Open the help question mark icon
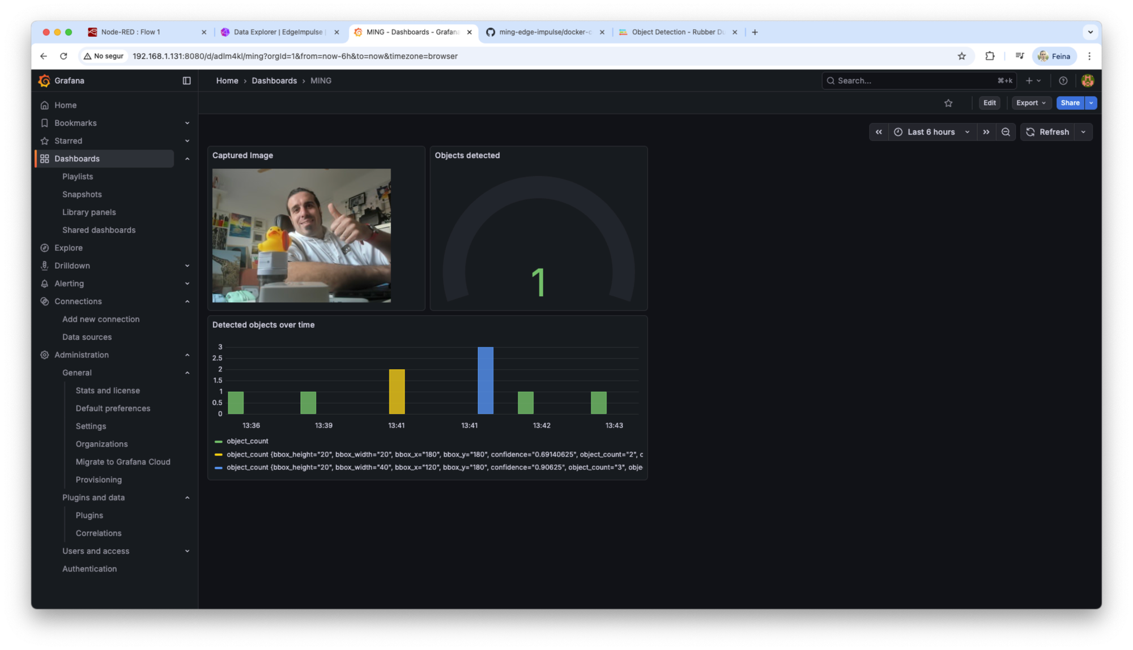The width and height of the screenshot is (1133, 650). (x=1063, y=81)
